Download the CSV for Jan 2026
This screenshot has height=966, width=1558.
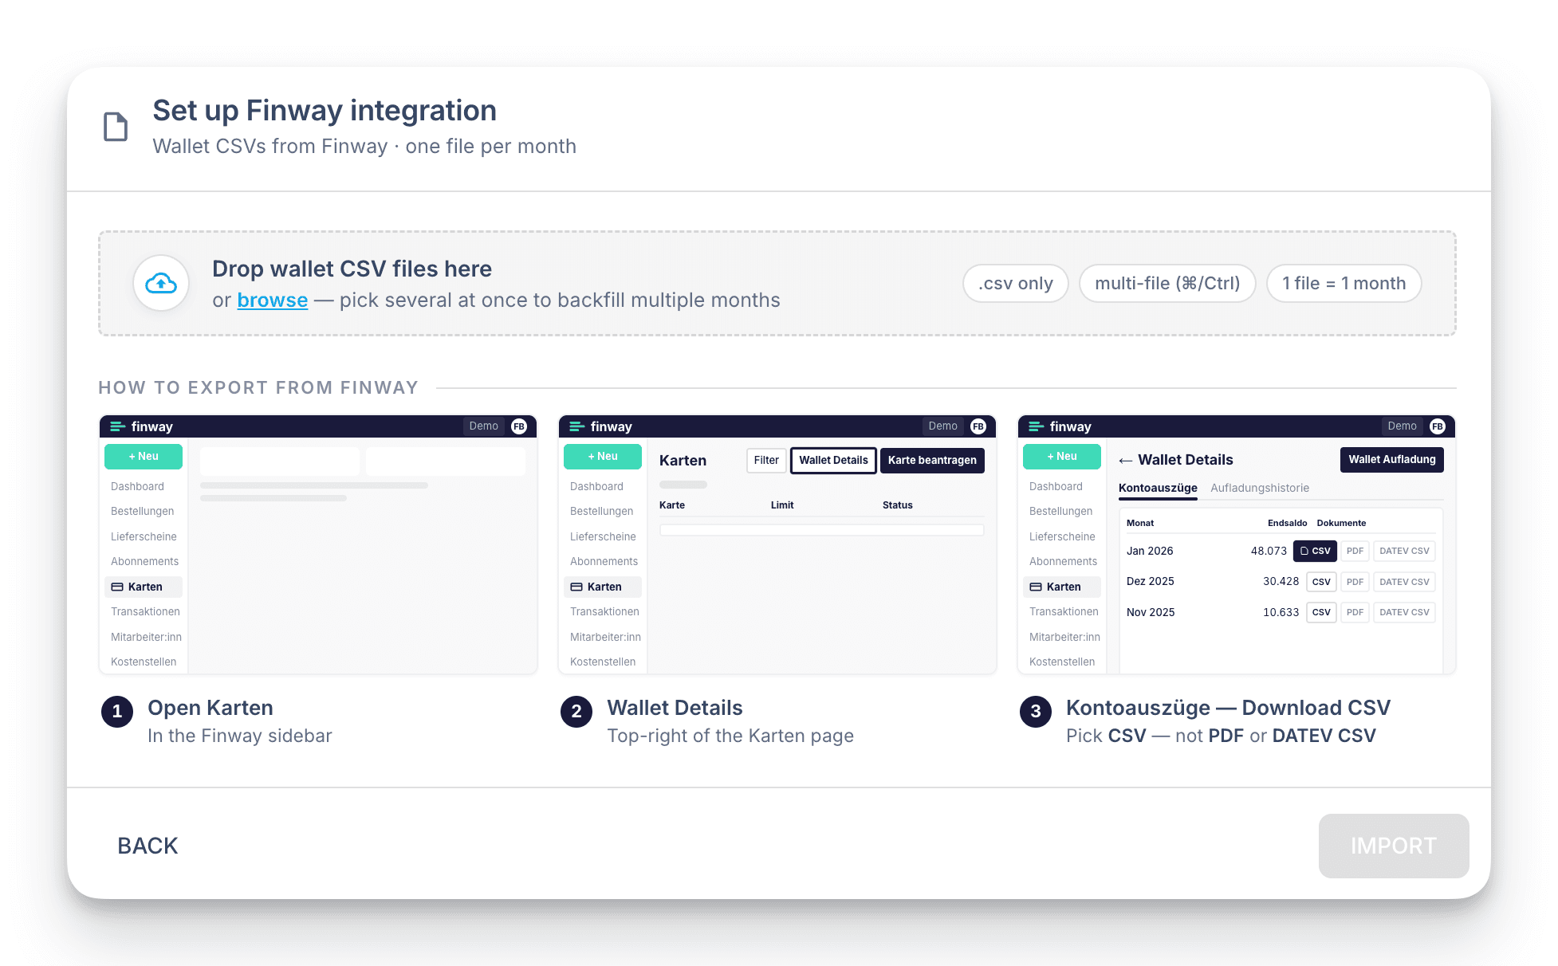(x=1315, y=551)
